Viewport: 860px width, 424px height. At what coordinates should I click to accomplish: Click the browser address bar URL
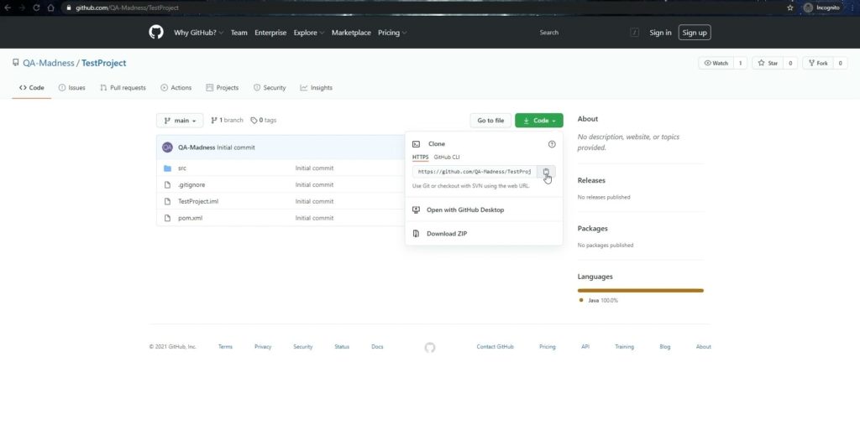click(x=128, y=8)
